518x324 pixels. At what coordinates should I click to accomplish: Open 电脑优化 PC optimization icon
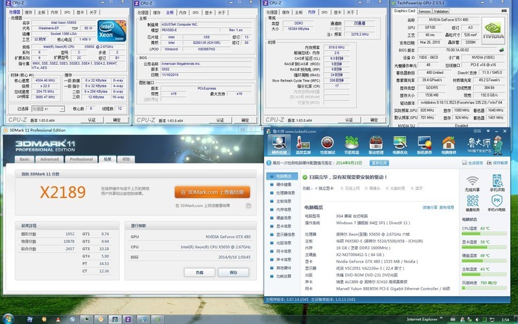coord(400,145)
